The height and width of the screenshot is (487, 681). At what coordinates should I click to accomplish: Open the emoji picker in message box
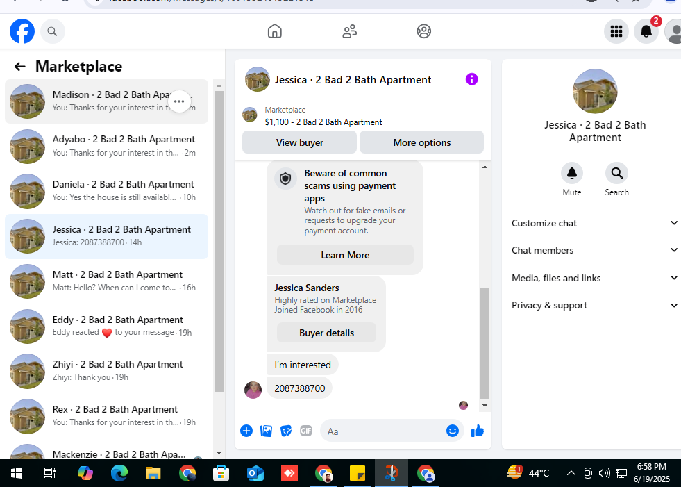point(453,431)
